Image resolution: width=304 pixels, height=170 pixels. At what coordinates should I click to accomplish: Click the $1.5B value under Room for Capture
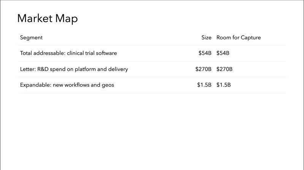223,85
